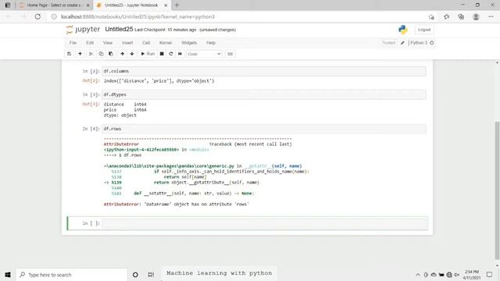Viewport: 500px width, 281px height.
Task: Insert a new cell below
Action: tap(80, 54)
